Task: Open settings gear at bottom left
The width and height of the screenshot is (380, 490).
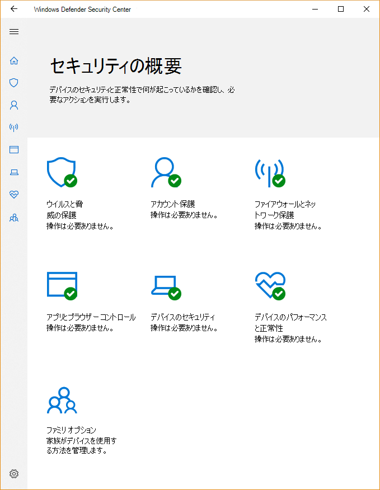Action: [x=14, y=474]
